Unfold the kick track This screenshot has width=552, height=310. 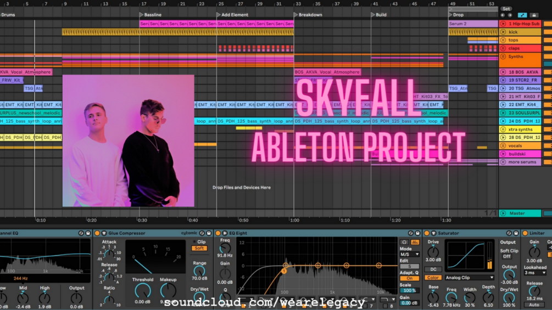[503, 32]
